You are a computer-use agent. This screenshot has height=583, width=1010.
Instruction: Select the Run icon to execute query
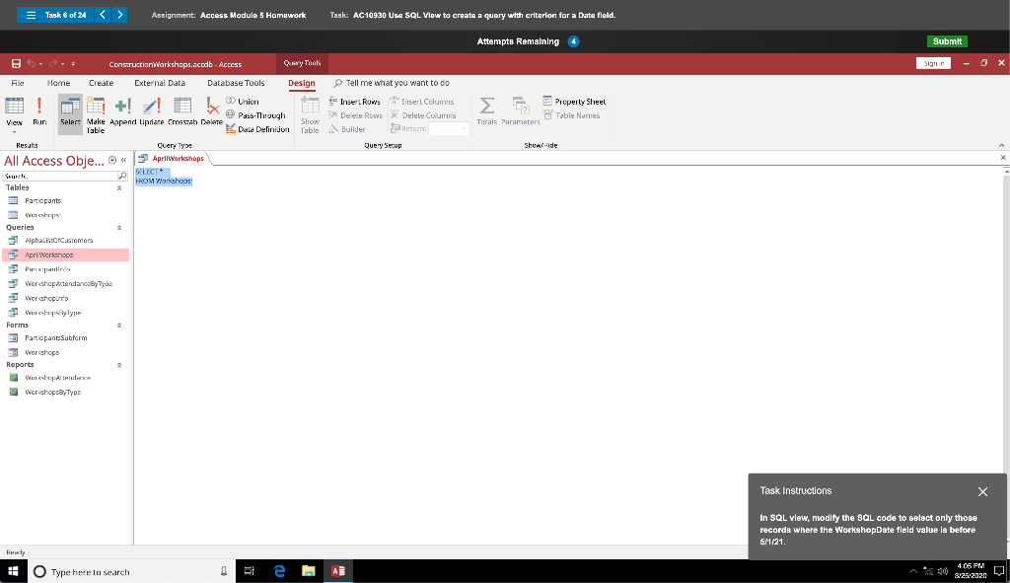pos(39,110)
